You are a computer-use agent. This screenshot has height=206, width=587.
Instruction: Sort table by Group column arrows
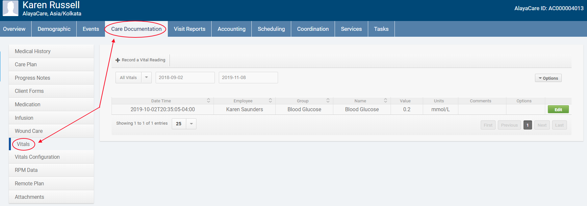tap(328, 101)
